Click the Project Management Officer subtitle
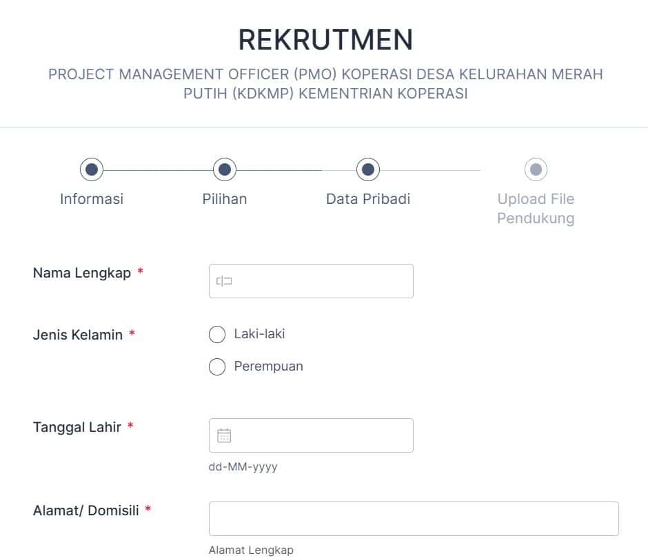 pos(325,84)
